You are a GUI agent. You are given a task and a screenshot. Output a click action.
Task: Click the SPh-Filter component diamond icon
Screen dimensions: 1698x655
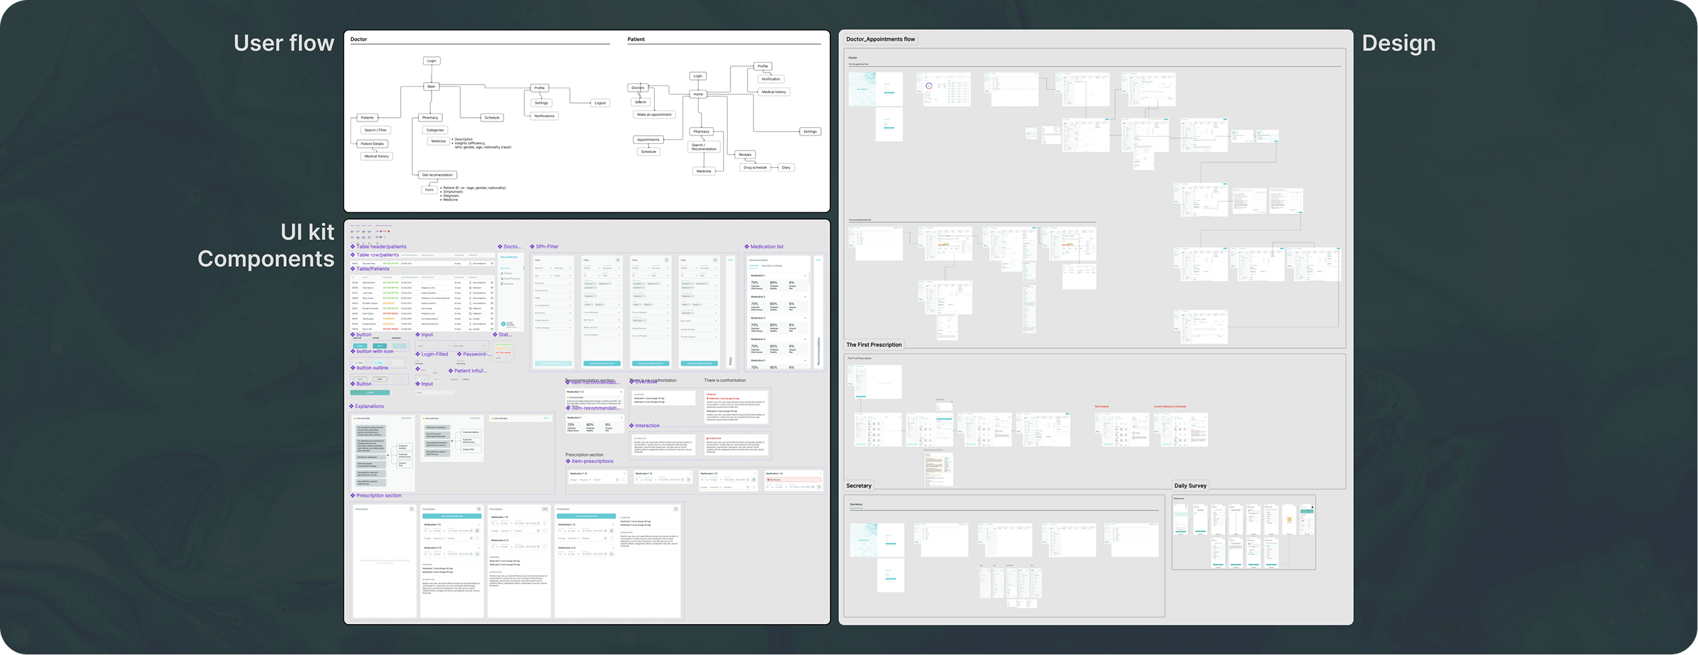click(x=533, y=247)
